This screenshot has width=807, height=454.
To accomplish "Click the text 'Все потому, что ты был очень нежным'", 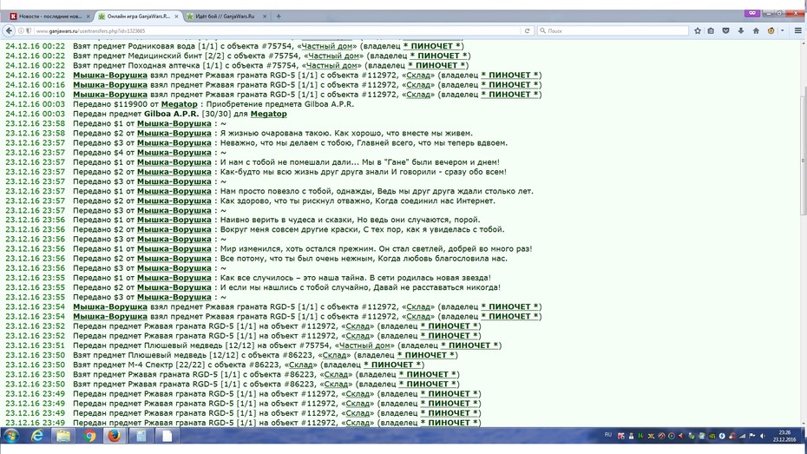I will 298,259.
